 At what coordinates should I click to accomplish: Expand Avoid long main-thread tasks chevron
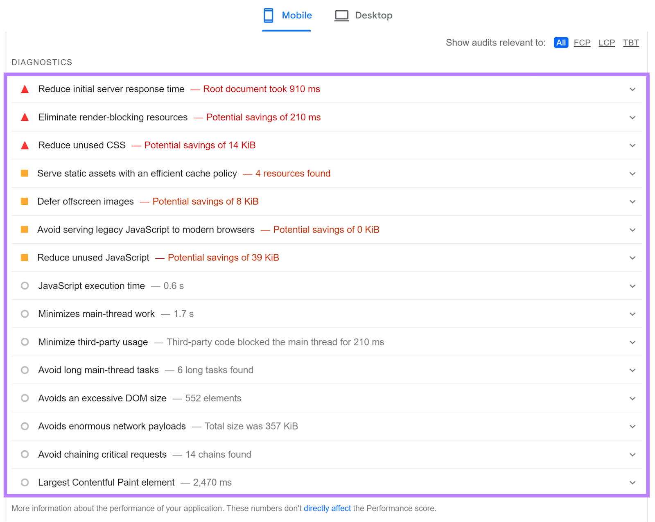point(632,370)
